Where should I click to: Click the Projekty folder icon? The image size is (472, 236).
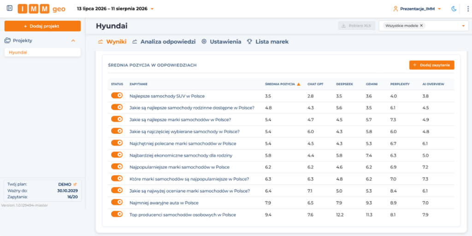tap(7, 40)
